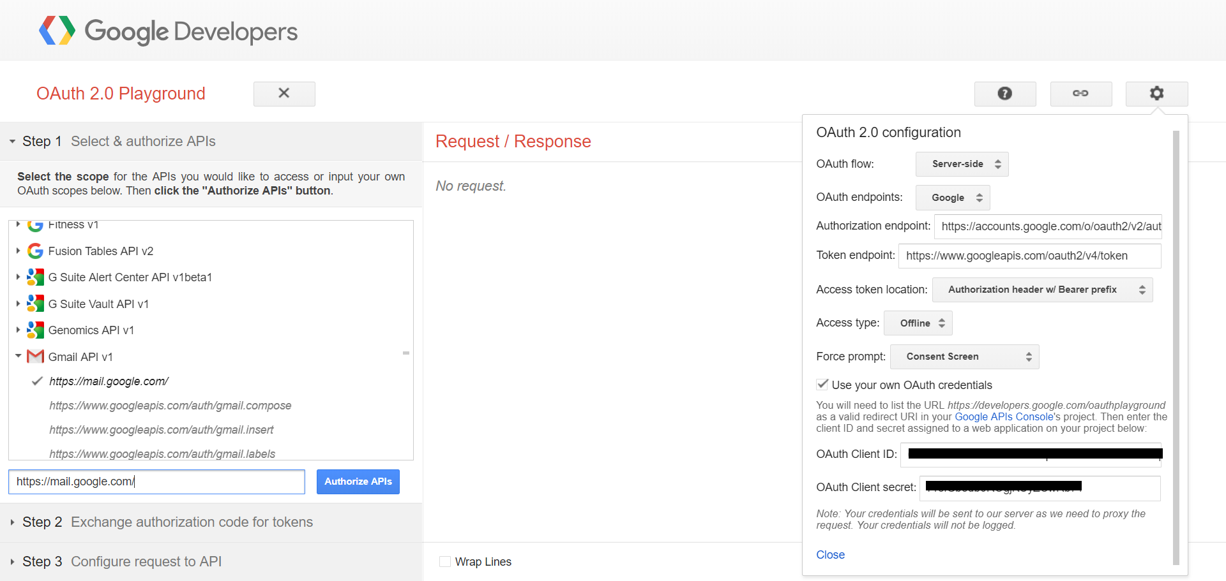
Task: Click the scopes input field
Action: click(x=156, y=482)
